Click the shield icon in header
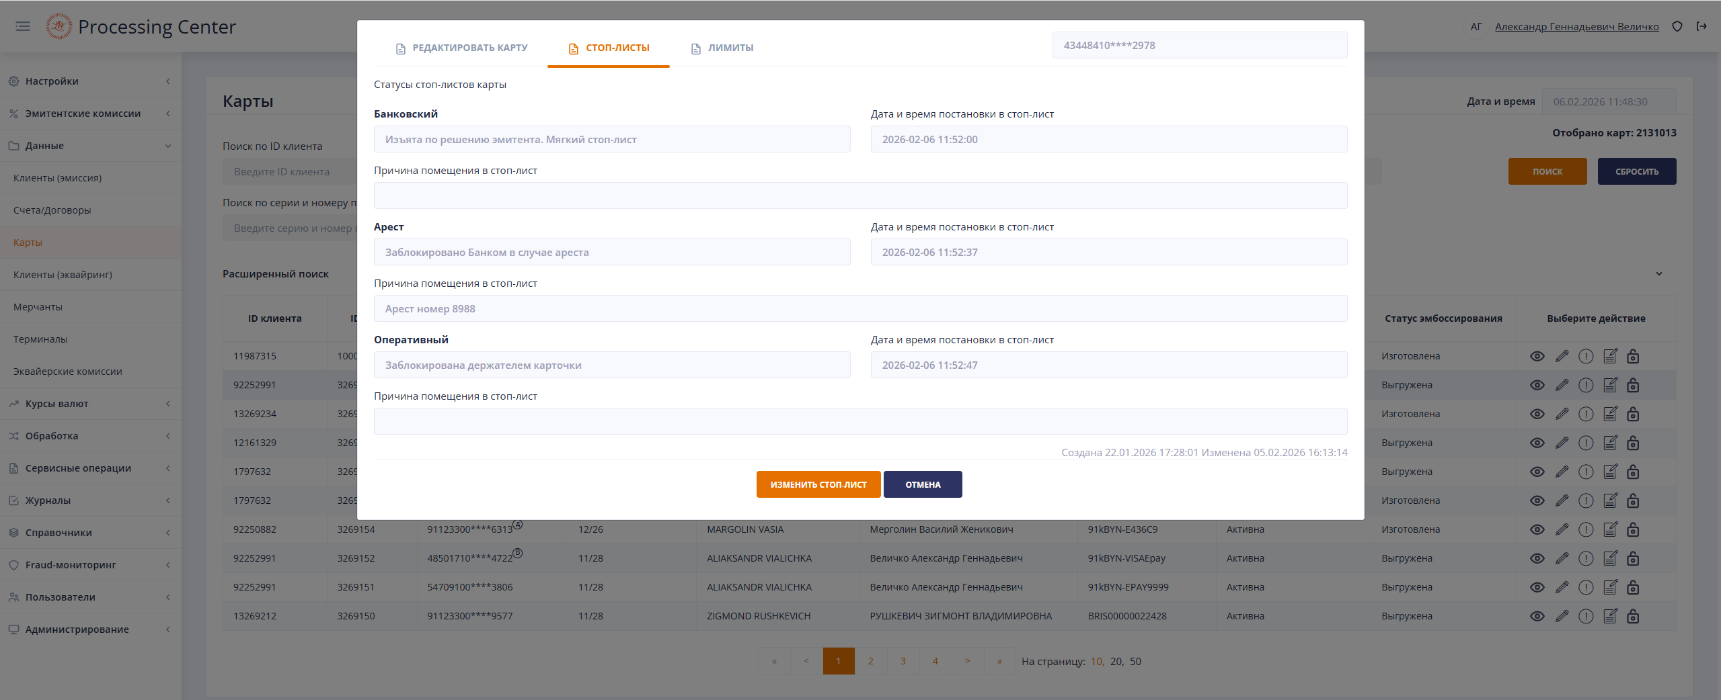Screen dimensions: 1721x700 pyautogui.click(x=1677, y=26)
